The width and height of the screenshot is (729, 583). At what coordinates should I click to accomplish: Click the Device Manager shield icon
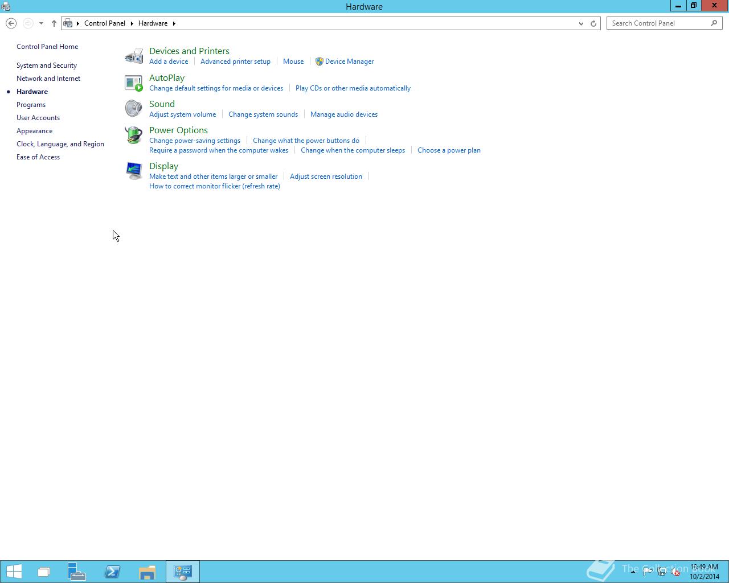320,61
